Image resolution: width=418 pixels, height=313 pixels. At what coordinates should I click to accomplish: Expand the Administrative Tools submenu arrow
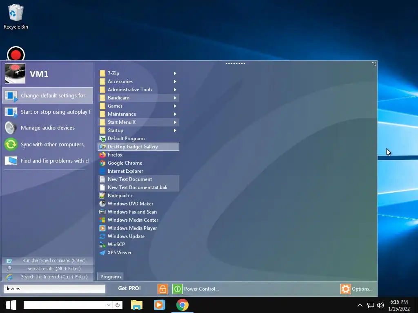click(x=175, y=90)
